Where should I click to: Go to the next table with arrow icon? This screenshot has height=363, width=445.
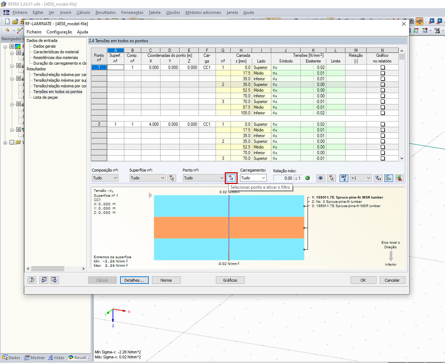[x=54, y=280]
